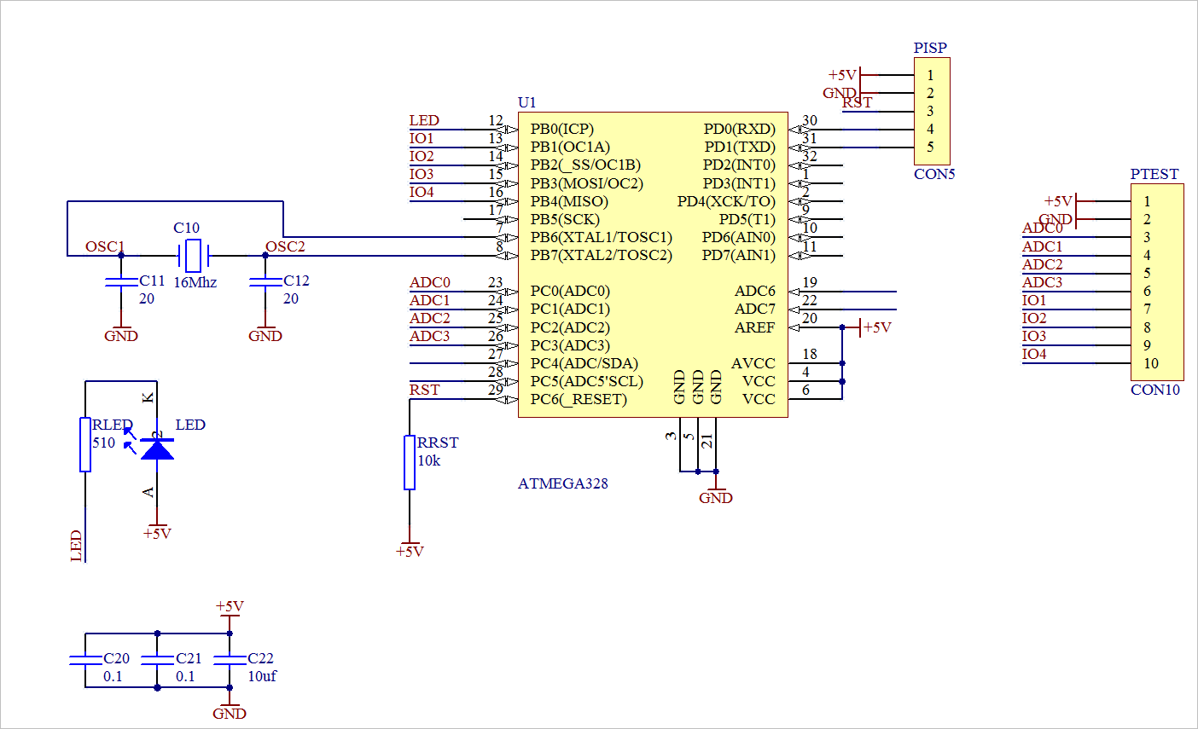Click pin number 10 on the PTEST connector
Screen dimensions: 1198x729
pos(1151,363)
